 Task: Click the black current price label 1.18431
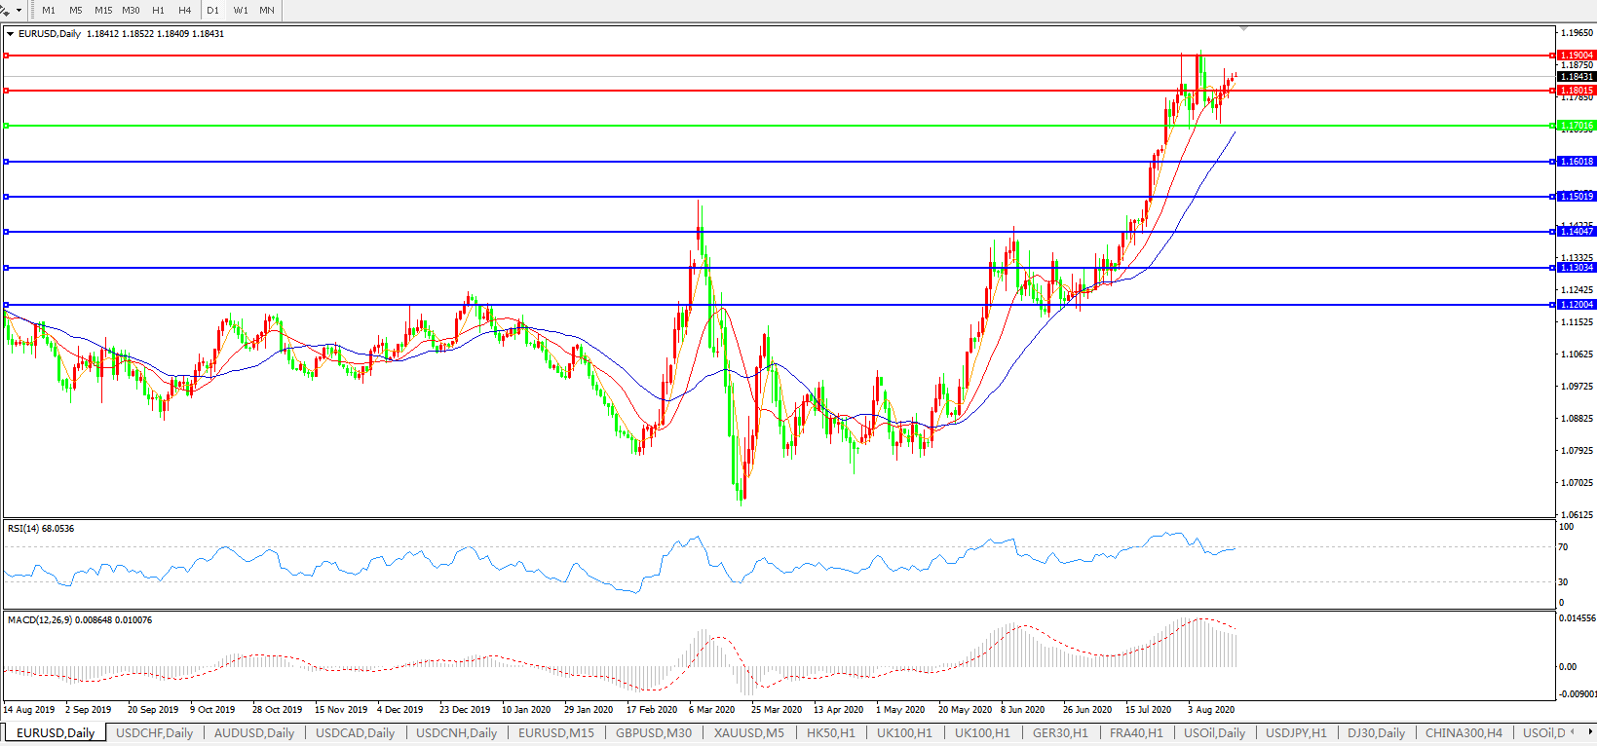(x=1577, y=77)
